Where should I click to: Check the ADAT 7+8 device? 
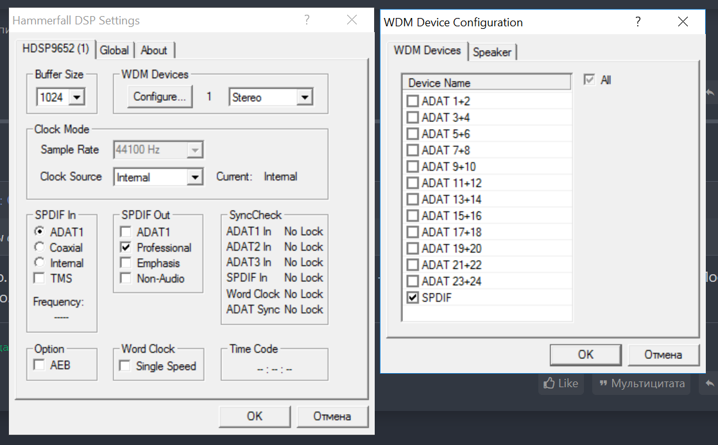click(x=413, y=150)
